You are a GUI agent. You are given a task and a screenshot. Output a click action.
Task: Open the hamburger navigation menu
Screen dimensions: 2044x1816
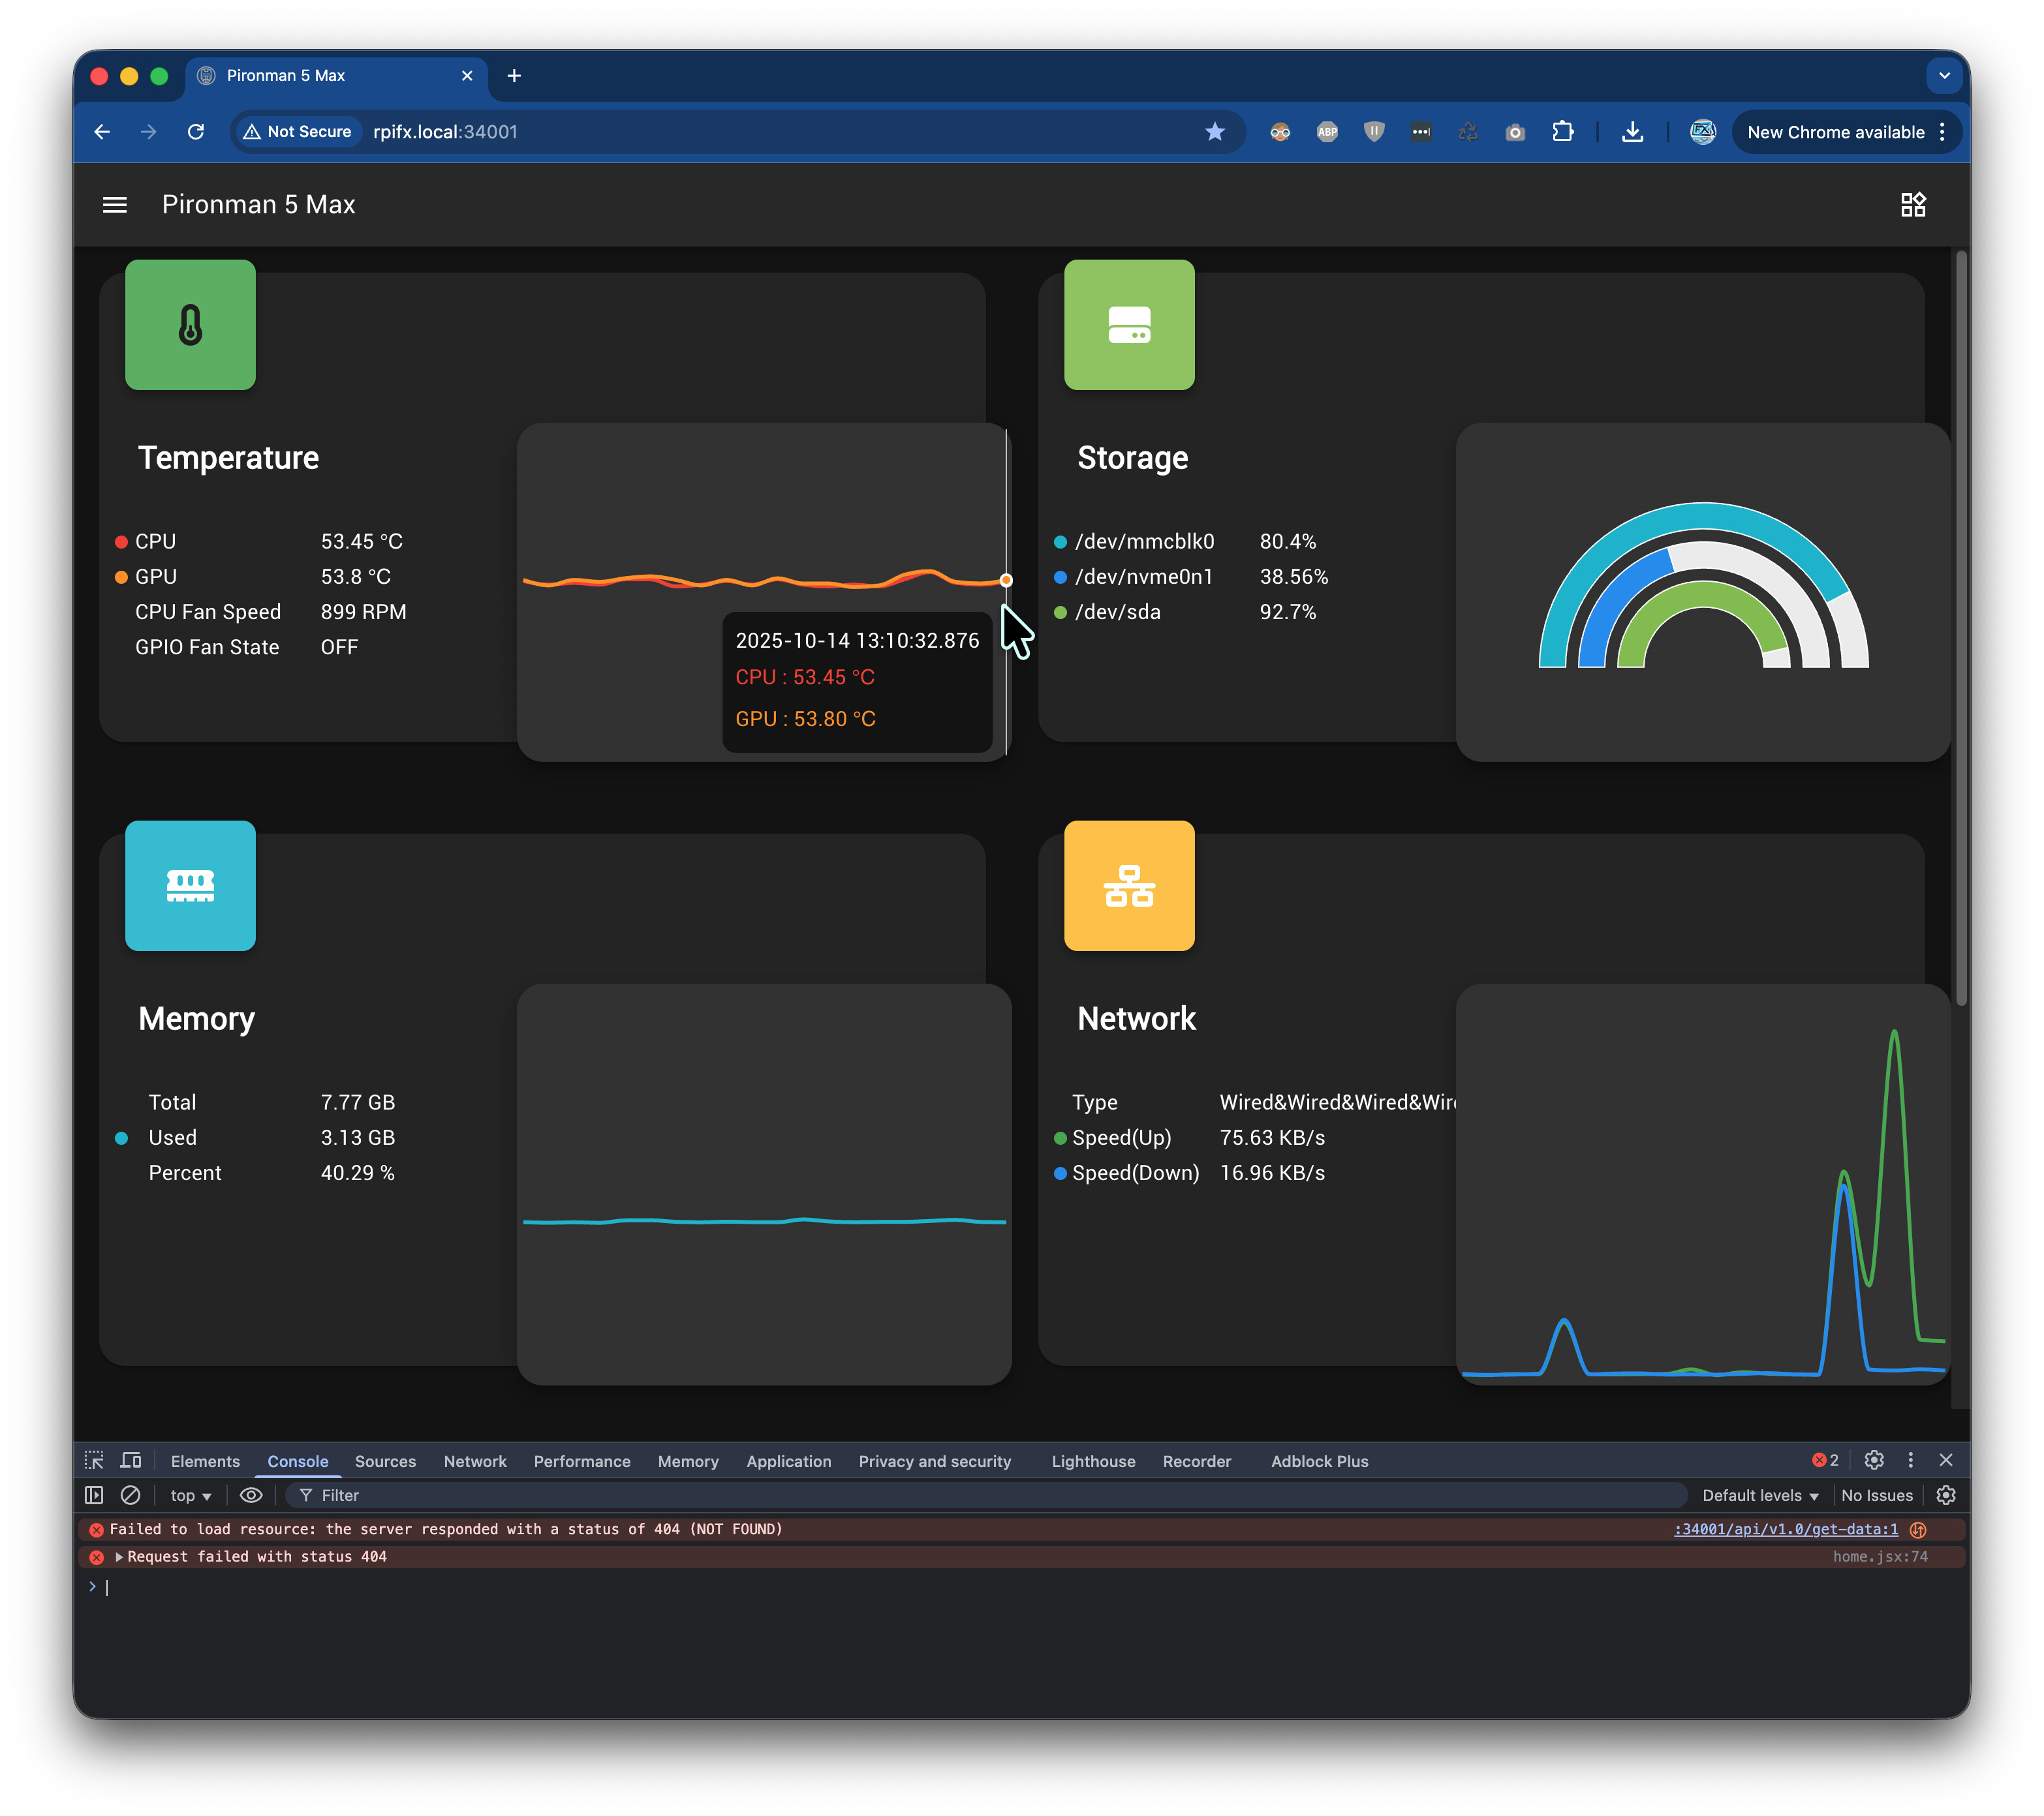point(115,205)
